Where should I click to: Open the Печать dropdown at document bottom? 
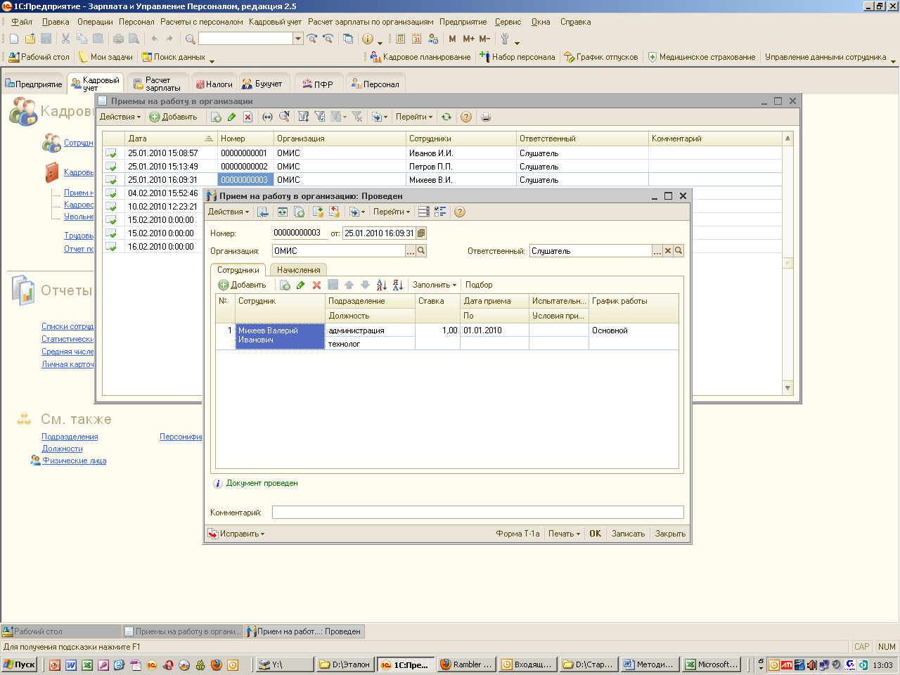(564, 534)
